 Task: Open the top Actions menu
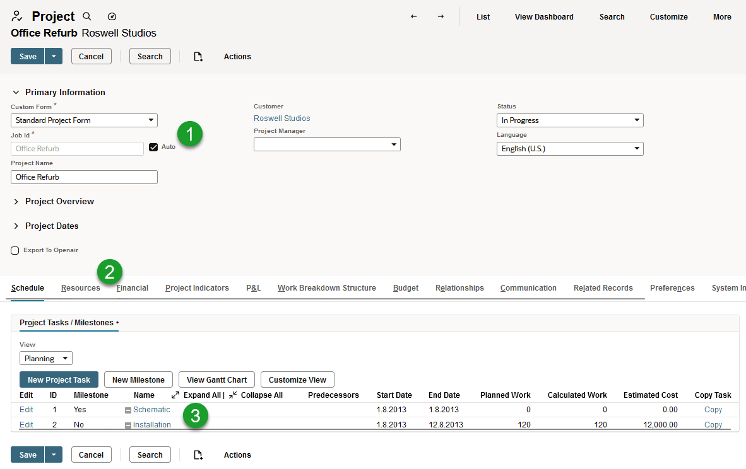click(x=237, y=57)
